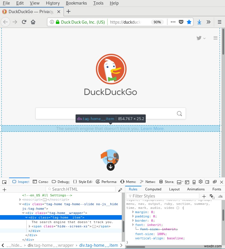Image resolution: width=225 pixels, height=249 pixels.
Task: Expand the font property triangle
Action: click(133, 225)
